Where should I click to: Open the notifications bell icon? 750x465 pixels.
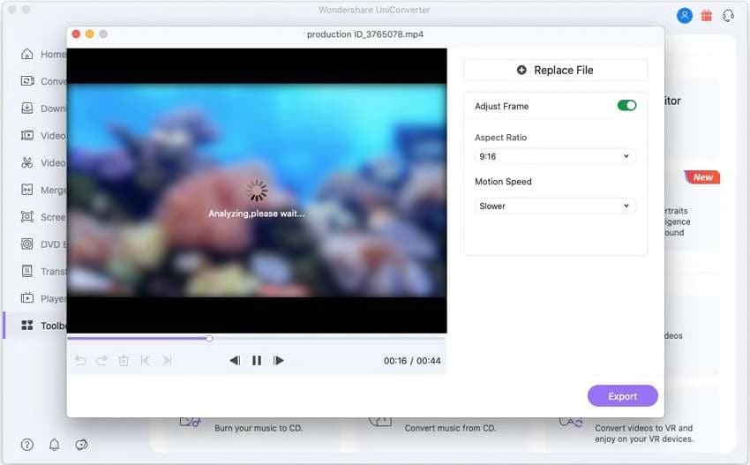coord(55,445)
